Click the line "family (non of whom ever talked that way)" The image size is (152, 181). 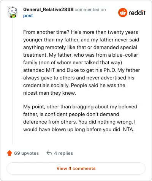[x=73, y=62]
